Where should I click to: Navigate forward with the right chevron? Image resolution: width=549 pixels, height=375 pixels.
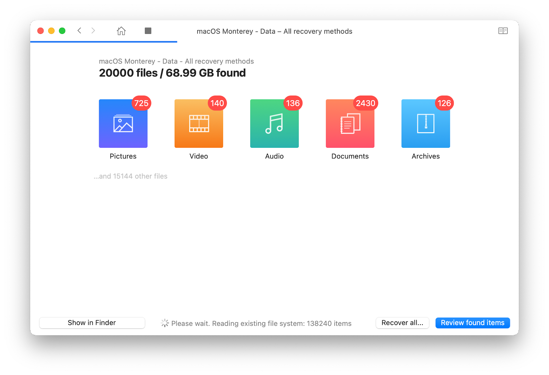(93, 31)
